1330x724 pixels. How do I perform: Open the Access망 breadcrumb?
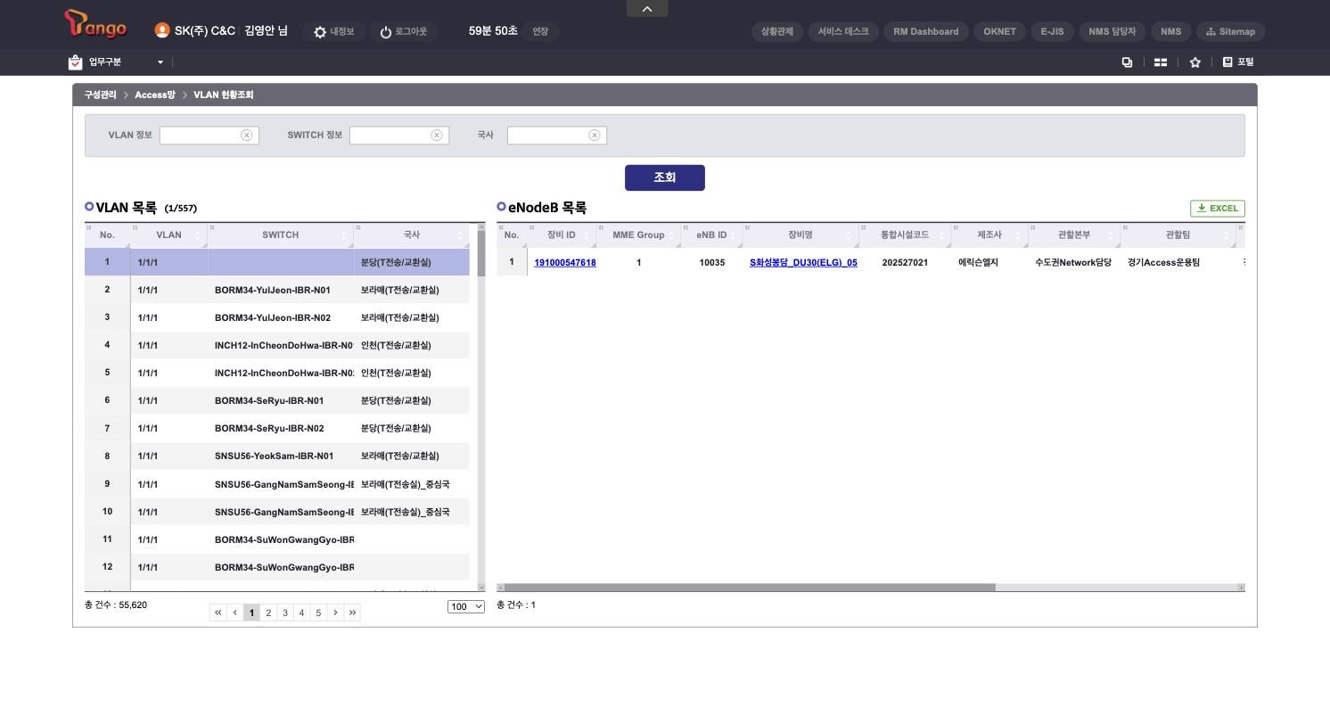[x=155, y=95]
